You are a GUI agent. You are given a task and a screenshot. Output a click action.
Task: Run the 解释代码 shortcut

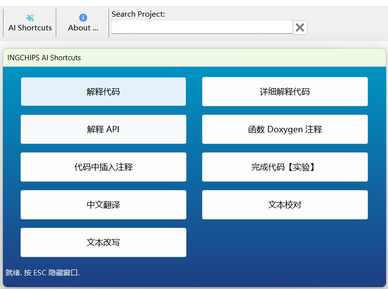coord(103,92)
